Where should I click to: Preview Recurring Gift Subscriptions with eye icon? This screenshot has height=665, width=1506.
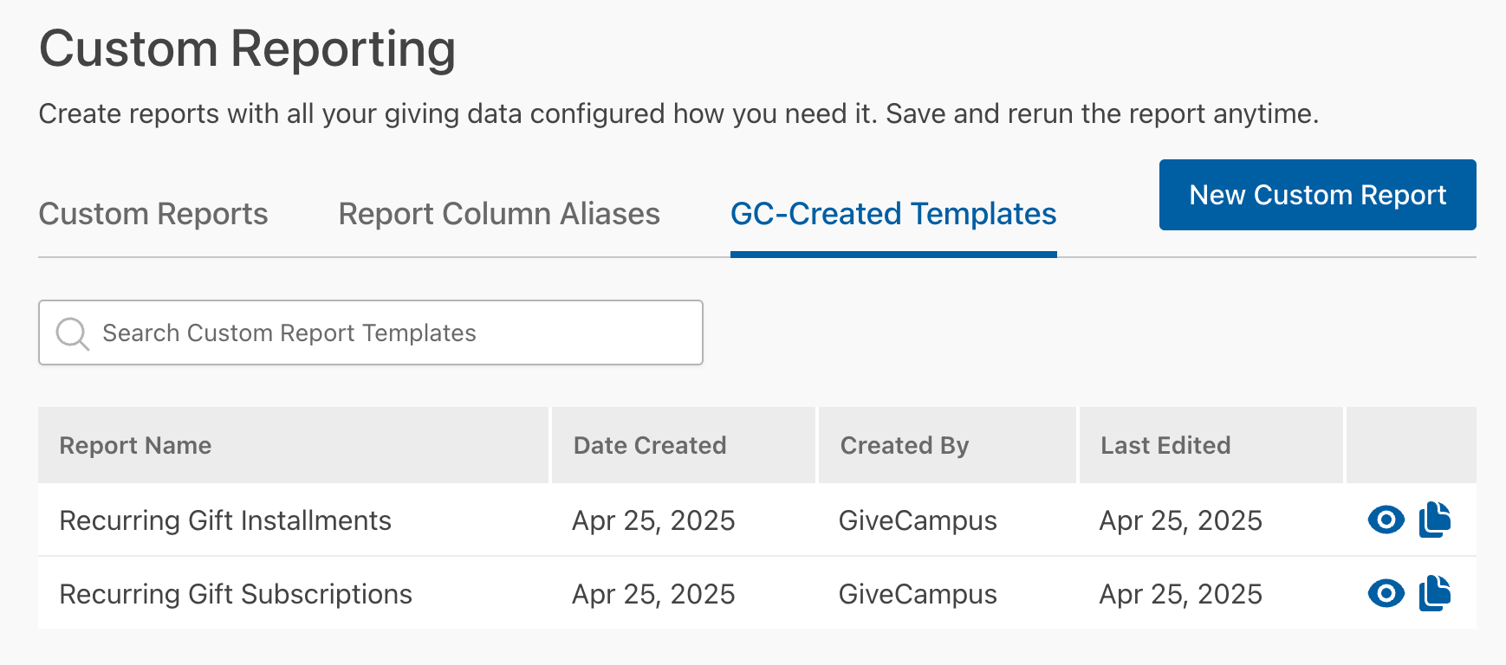coord(1386,593)
